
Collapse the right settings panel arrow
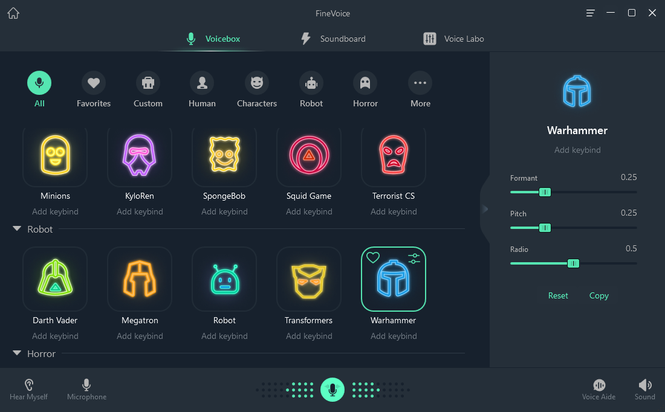485,208
